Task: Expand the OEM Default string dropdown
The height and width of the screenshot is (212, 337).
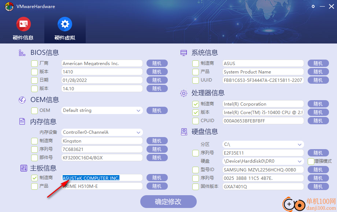Action: point(102,110)
